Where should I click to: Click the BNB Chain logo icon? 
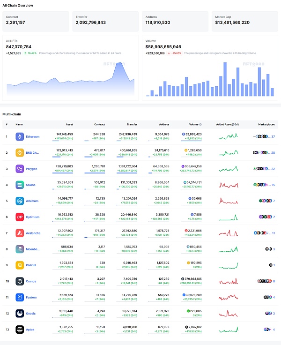(20, 153)
